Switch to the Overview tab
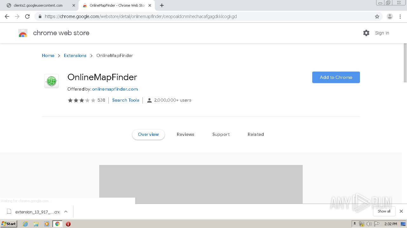The image size is (407, 228). coord(148,134)
